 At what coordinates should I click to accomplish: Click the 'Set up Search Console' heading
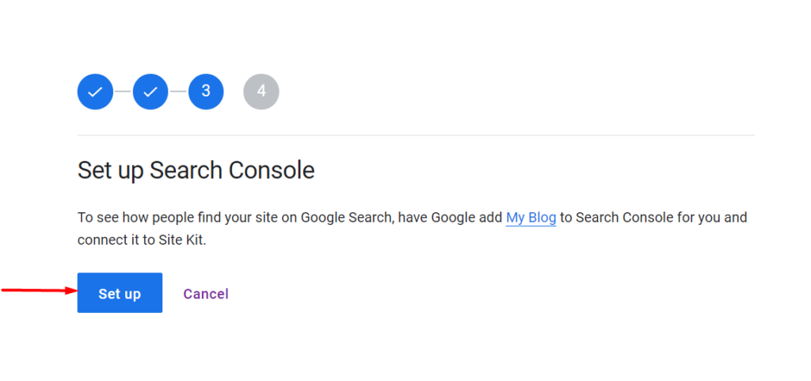(x=196, y=170)
